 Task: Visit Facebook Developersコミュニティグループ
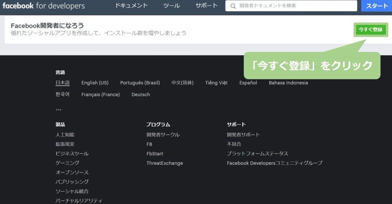275,163
